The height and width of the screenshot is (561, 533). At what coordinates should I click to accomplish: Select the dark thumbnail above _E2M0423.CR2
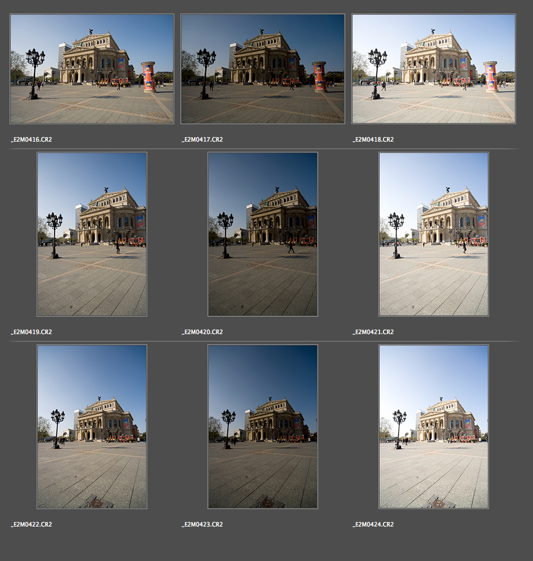[x=263, y=427]
